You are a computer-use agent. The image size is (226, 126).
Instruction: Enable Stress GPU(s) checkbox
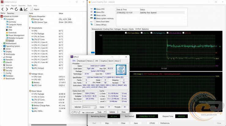(95, 25)
